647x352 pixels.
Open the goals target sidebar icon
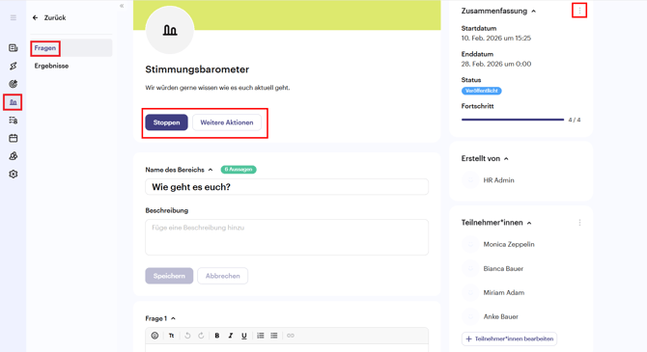click(x=14, y=84)
